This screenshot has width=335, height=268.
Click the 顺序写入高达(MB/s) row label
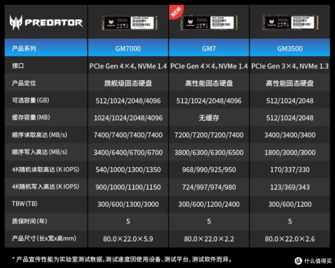pyautogui.click(x=39, y=152)
